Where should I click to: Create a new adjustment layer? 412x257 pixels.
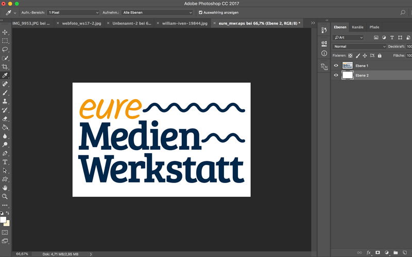coord(387,252)
